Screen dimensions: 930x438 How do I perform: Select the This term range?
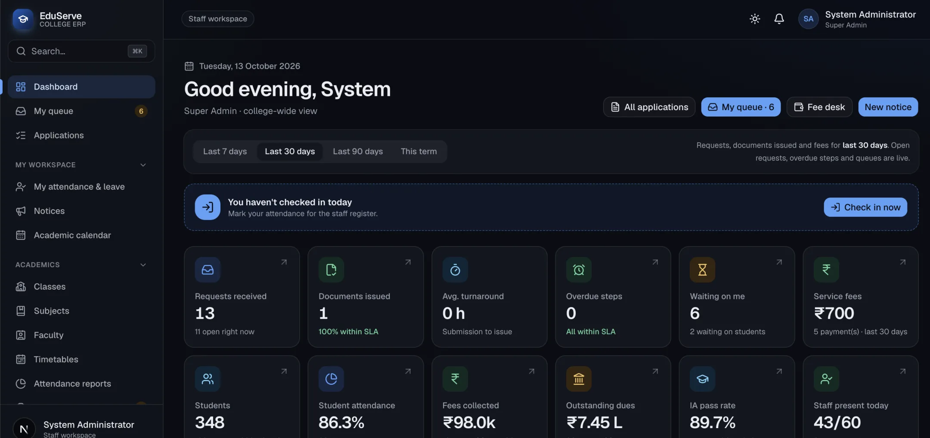418,151
